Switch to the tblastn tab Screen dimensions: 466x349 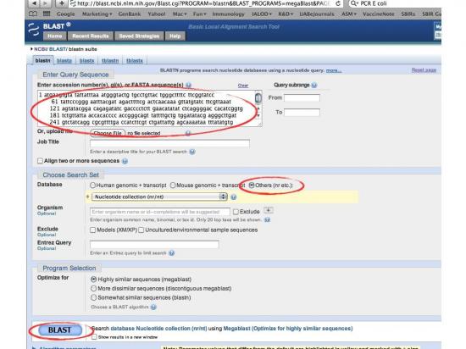click(x=110, y=61)
